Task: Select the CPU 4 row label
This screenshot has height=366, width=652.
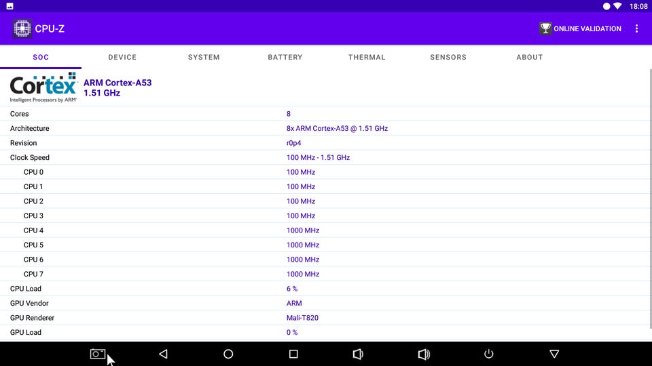Action: pos(33,230)
